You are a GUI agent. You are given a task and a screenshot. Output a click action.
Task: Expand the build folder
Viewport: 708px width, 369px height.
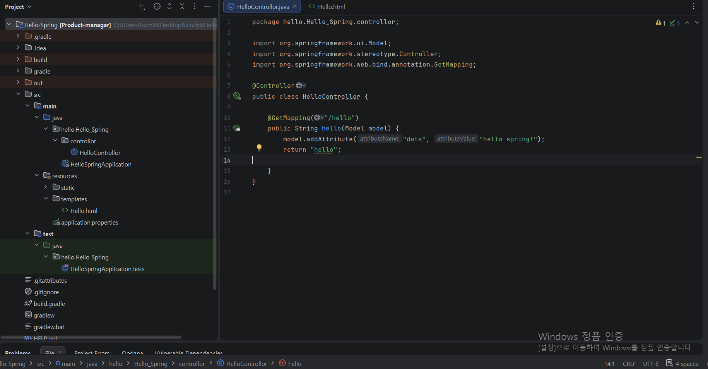pyautogui.click(x=18, y=59)
